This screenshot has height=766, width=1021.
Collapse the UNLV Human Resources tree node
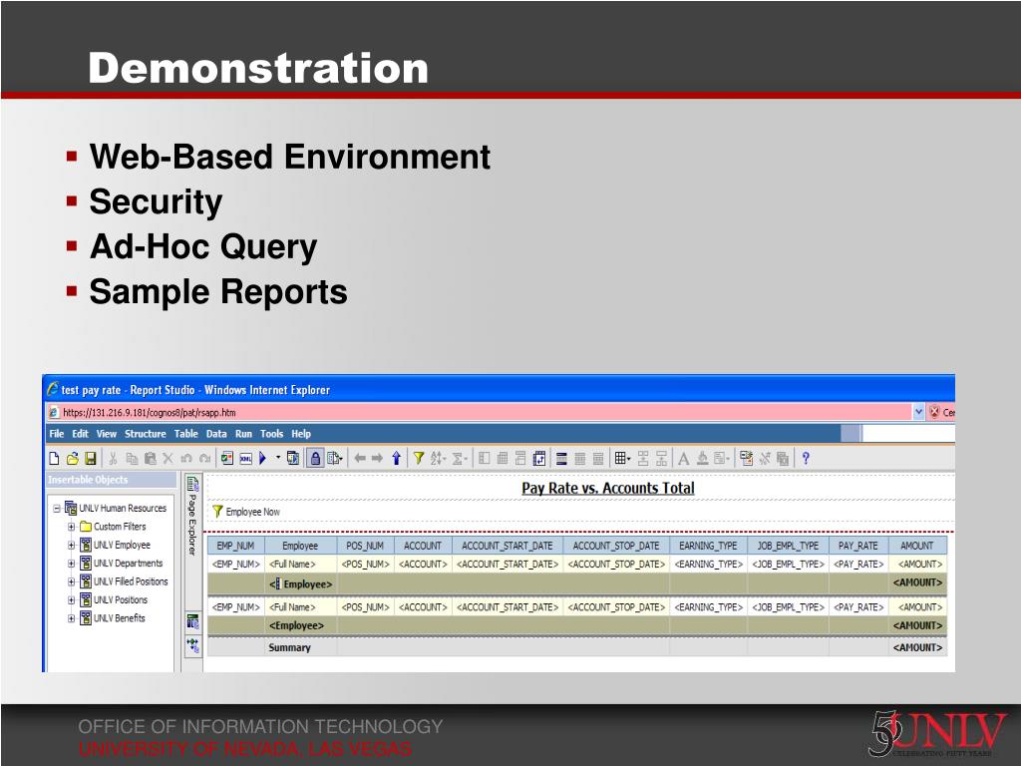(57, 509)
